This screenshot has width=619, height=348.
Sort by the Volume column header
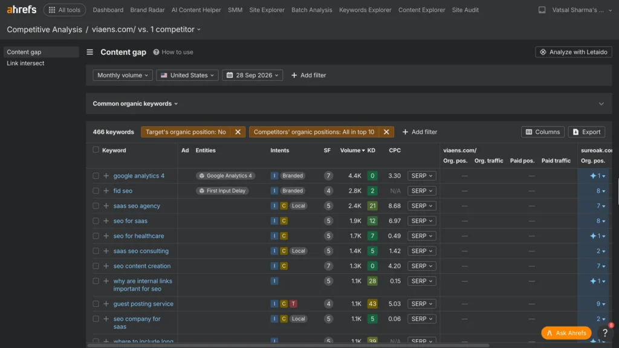tap(352, 150)
